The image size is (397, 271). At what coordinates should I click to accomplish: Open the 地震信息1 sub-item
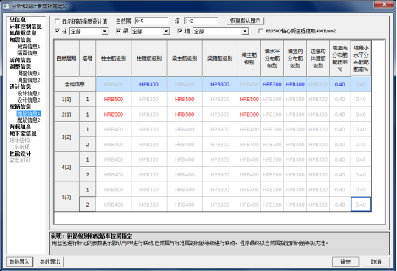pyautogui.click(x=29, y=47)
